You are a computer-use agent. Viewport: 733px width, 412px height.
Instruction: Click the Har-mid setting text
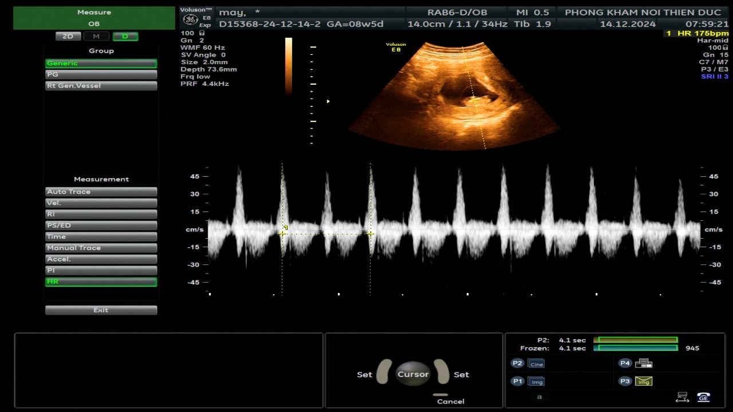point(712,41)
